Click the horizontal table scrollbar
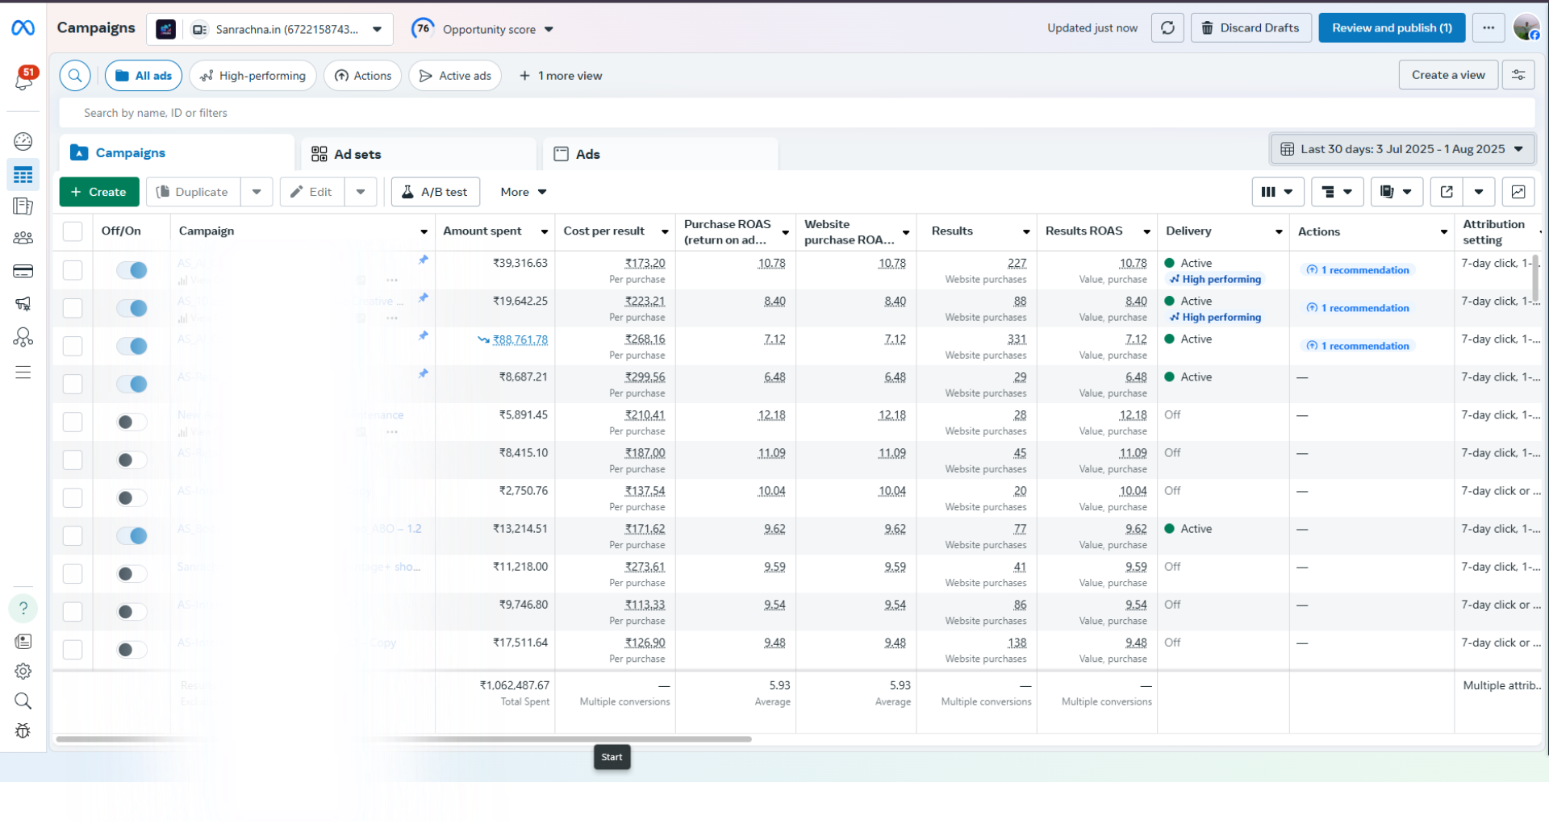Viewport: 1549px width, 832px height. pos(403,738)
